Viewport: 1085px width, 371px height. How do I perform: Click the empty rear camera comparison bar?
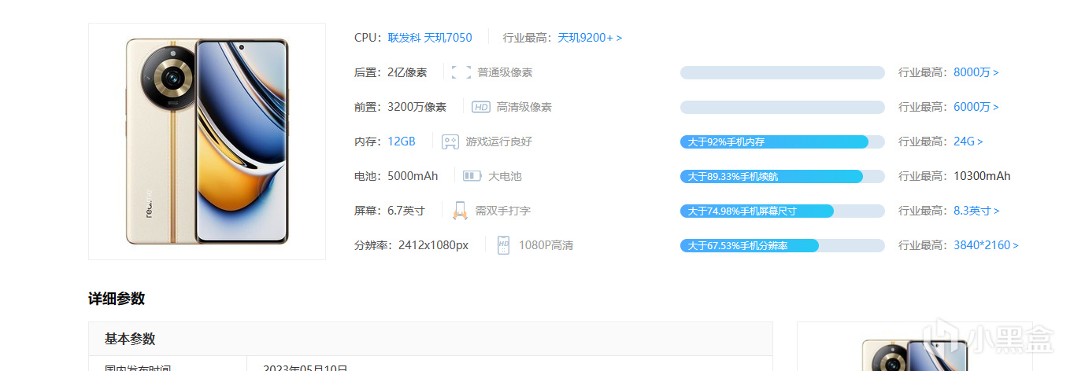coord(783,72)
